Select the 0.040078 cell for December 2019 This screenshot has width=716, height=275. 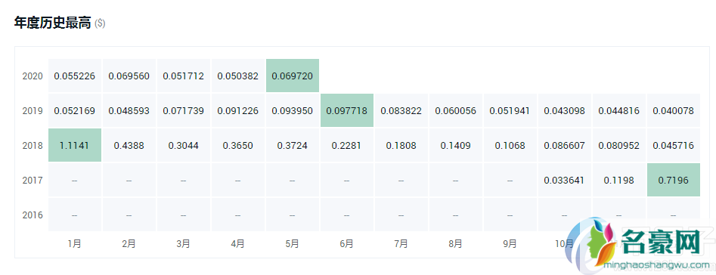(x=674, y=111)
